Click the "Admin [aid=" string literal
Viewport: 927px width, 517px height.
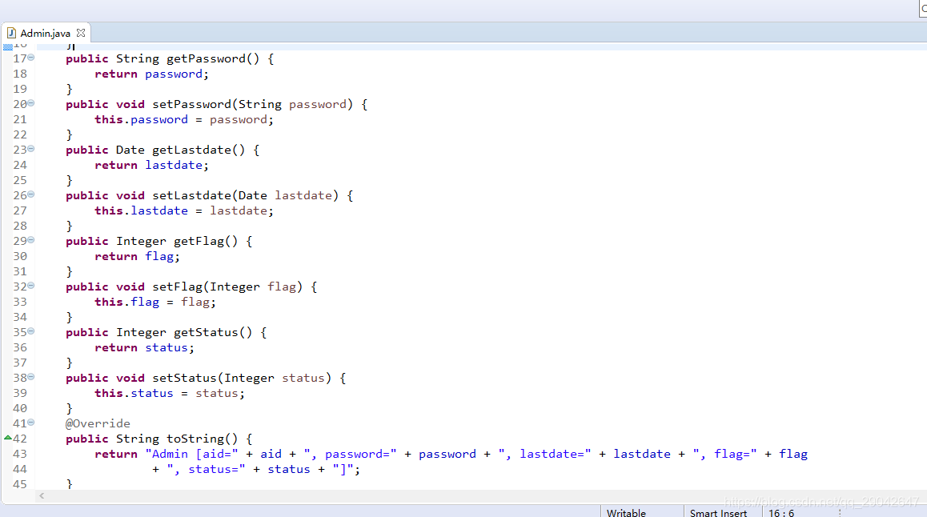(x=191, y=455)
